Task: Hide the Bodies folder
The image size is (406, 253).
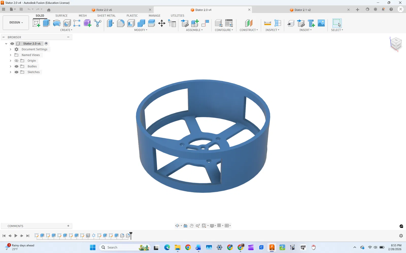Action: point(16,66)
